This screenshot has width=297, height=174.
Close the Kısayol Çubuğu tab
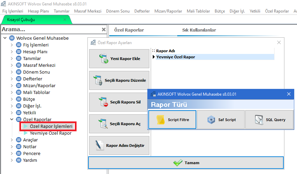point(65,20)
